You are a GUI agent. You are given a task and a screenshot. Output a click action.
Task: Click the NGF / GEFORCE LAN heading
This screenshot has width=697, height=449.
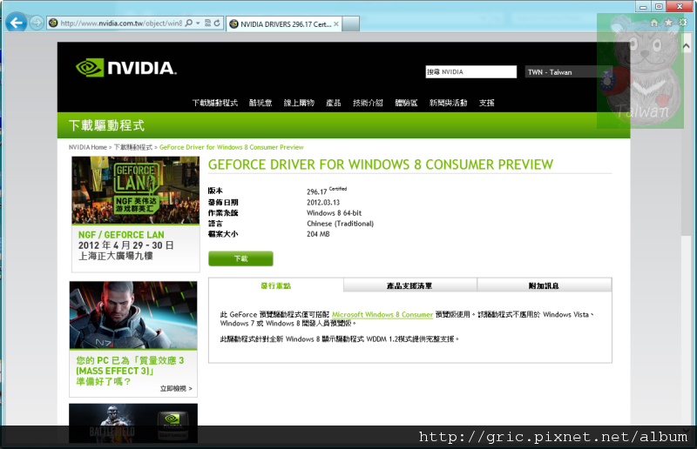coord(121,235)
